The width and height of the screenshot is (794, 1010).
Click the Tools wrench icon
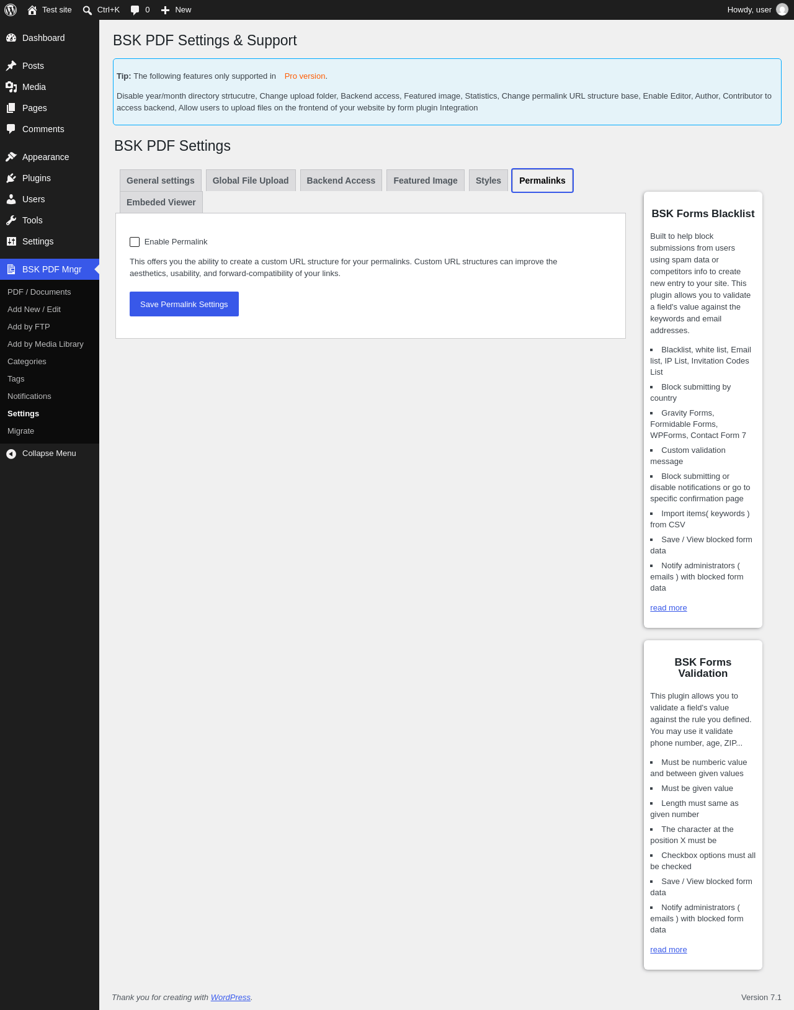pyautogui.click(x=11, y=220)
